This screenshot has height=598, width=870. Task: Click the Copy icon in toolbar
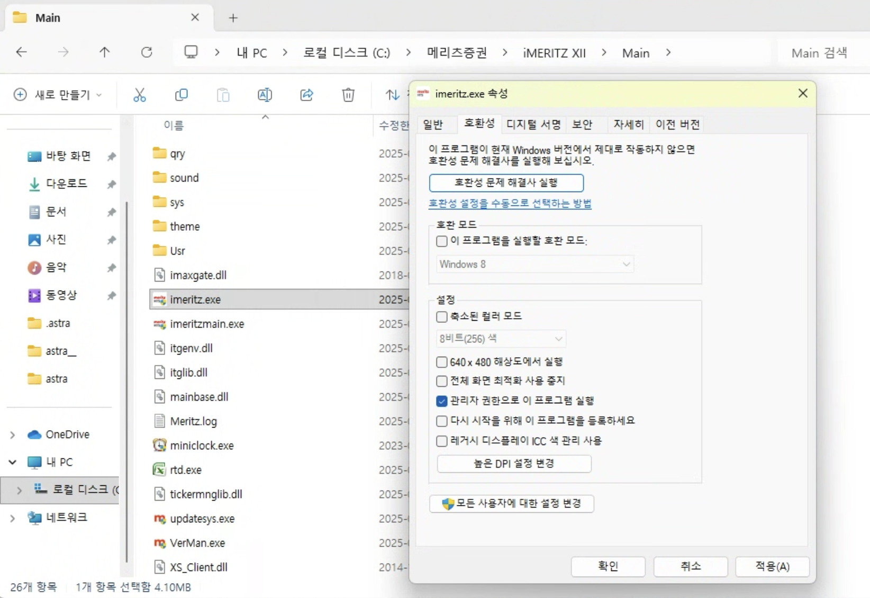tap(182, 95)
